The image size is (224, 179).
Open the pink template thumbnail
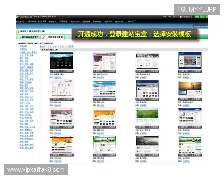(62, 88)
